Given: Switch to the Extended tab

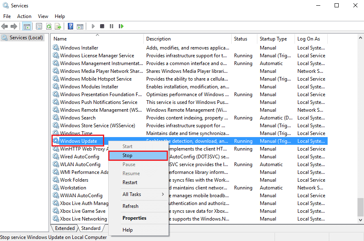Looking at the screenshot, I should point(64,228).
